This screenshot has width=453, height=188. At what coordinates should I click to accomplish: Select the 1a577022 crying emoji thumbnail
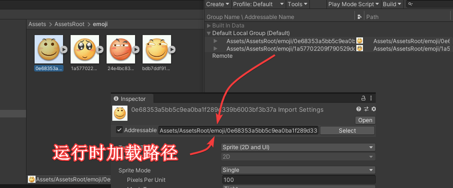[x=85, y=49]
